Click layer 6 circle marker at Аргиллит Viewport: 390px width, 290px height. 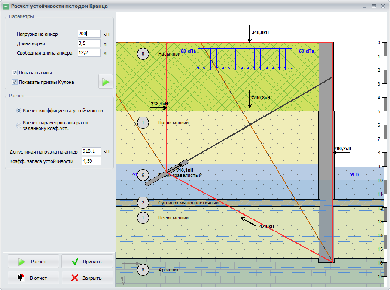[143, 270]
